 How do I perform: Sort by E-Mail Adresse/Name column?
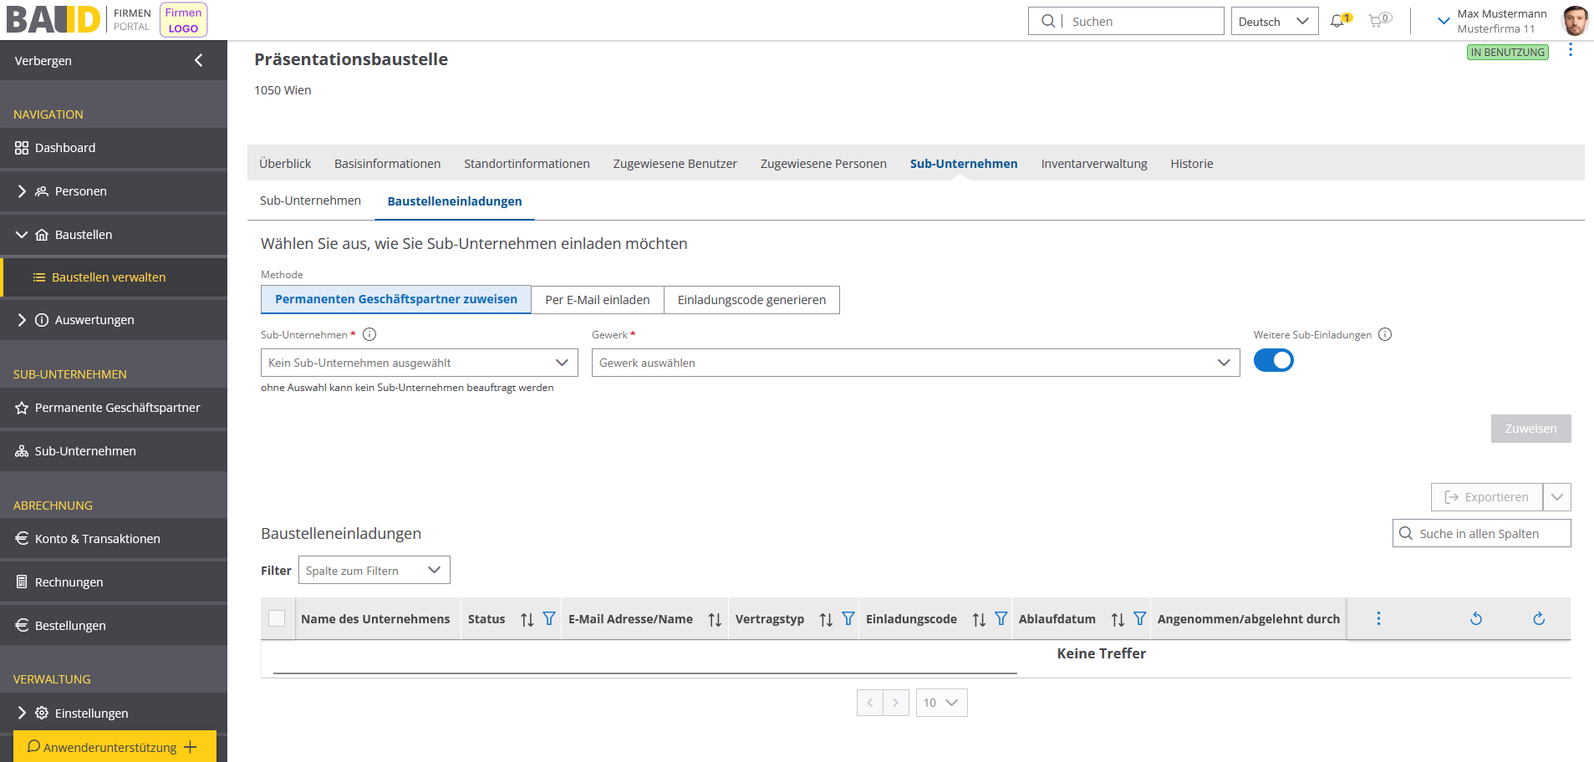coord(715,619)
